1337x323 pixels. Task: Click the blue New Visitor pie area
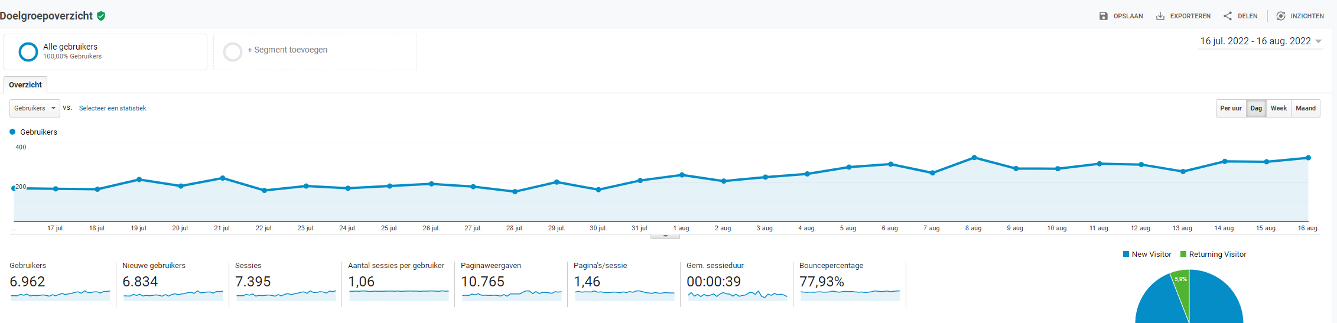[1217, 301]
